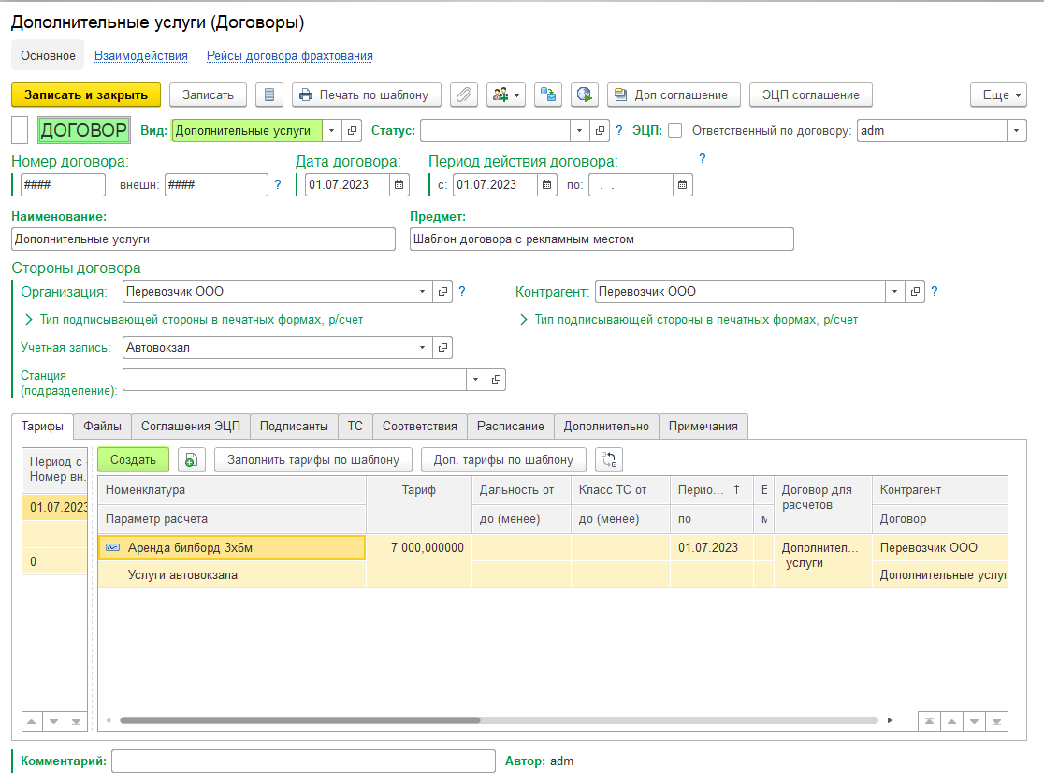Expand Тип подписывающей стороны under Организация
This screenshot has height=783, width=1044.
click(193, 320)
